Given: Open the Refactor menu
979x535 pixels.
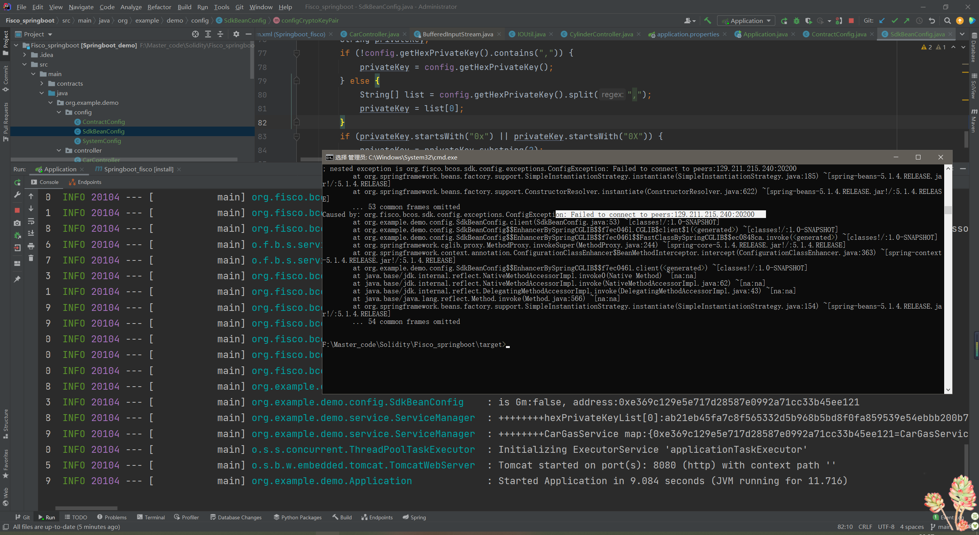Looking at the screenshot, I should 159,7.
